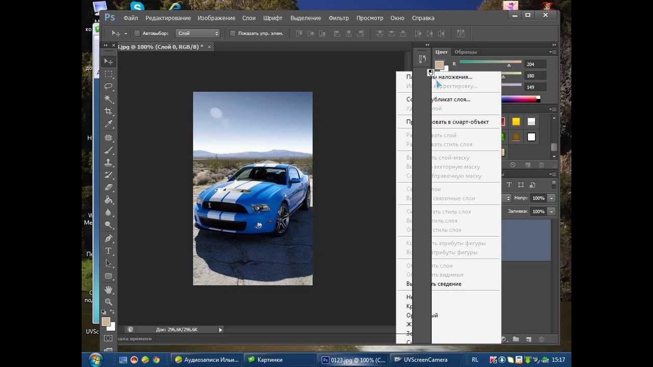Image resolution: width=653 pixels, height=367 pixels.
Task: Open UVScreenCamera from taskbar
Action: click(427, 360)
